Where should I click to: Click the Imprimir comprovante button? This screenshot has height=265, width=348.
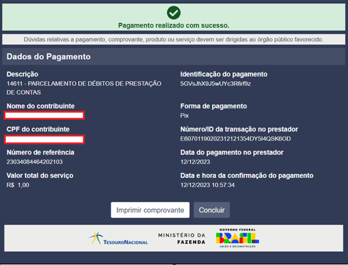(x=150, y=210)
